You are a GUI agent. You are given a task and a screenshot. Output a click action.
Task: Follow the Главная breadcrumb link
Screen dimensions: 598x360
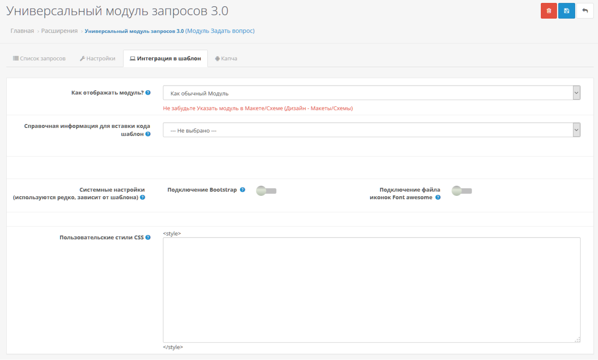(22, 31)
